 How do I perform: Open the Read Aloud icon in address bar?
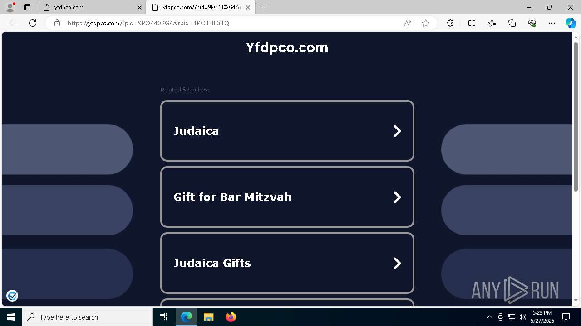pos(408,23)
